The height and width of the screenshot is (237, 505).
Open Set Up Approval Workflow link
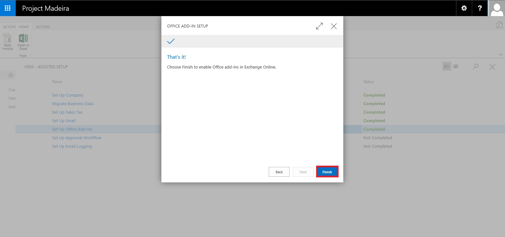click(x=77, y=138)
